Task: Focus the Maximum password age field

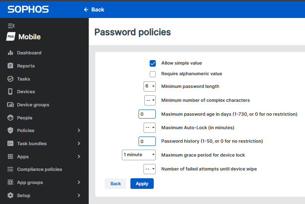Action: (147, 114)
